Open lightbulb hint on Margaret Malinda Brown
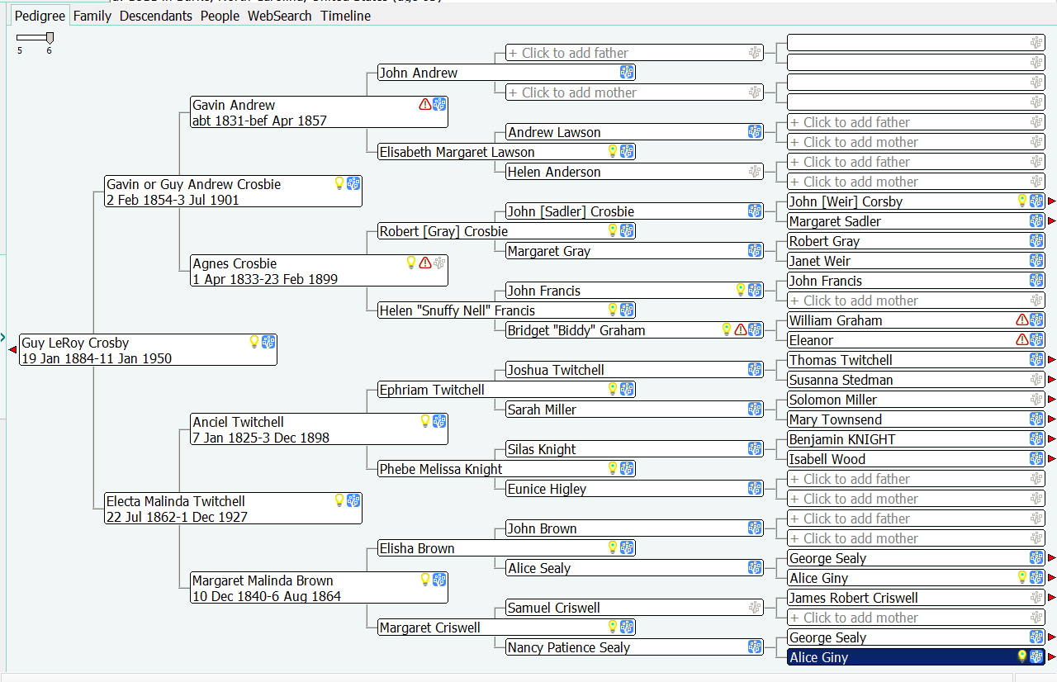This screenshot has height=682, width=1057. coord(425,580)
